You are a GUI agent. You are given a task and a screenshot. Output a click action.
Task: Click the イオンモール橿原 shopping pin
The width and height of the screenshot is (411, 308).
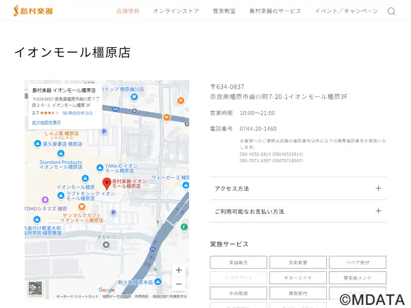(85, 178)
